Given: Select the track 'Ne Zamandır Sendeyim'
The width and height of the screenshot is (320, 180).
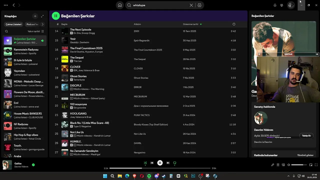Looking at the screenshot, I should click(84, 151).
